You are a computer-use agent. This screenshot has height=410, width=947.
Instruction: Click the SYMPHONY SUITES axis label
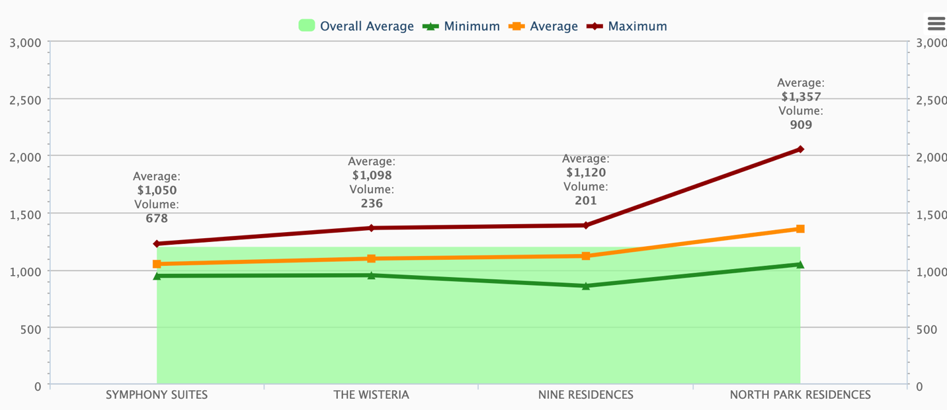point(157,395)
